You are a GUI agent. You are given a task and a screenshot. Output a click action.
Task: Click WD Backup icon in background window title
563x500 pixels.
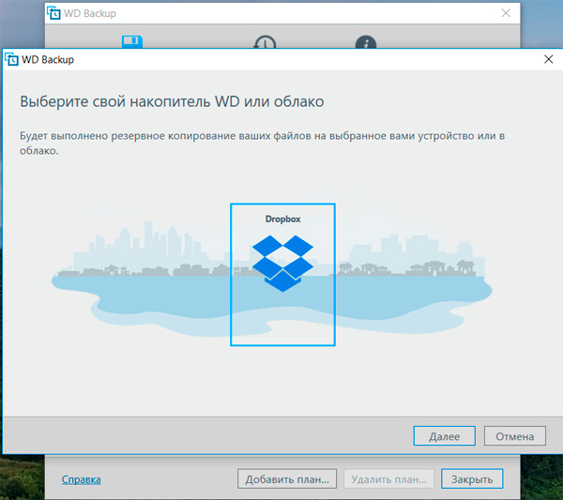pos(55,14)
